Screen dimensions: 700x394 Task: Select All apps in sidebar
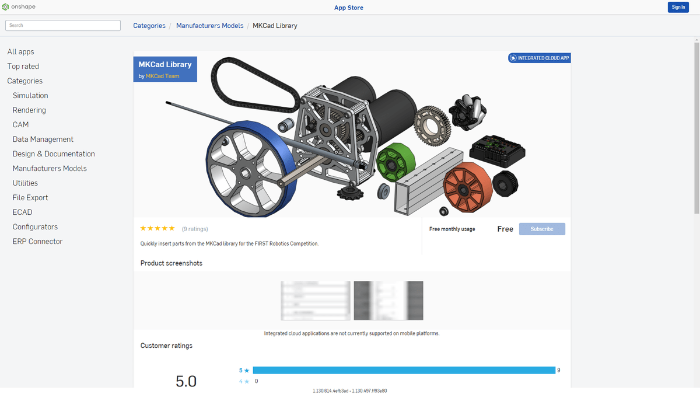20,52
